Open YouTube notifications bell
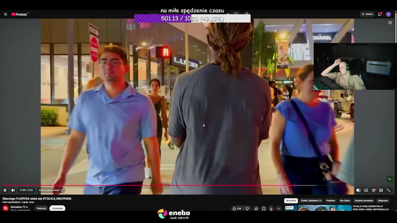The image size is (397, 223). click(379, 14)
